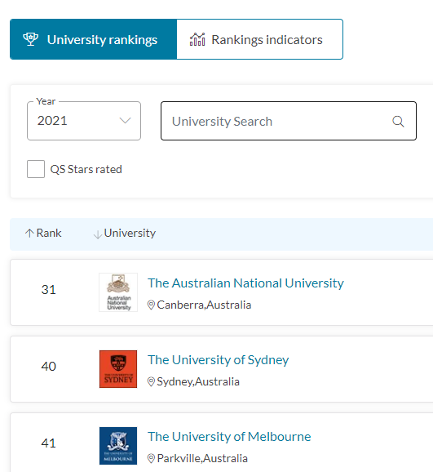Click the Sydney,Australia location text
This screenshot has height=472, width=433.
point(198,381)
